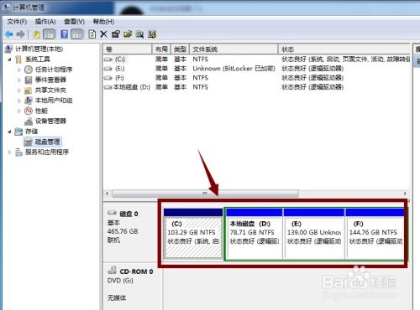
Task: Click the Forward arrow toolbar icon
Action: pos(20,34)
